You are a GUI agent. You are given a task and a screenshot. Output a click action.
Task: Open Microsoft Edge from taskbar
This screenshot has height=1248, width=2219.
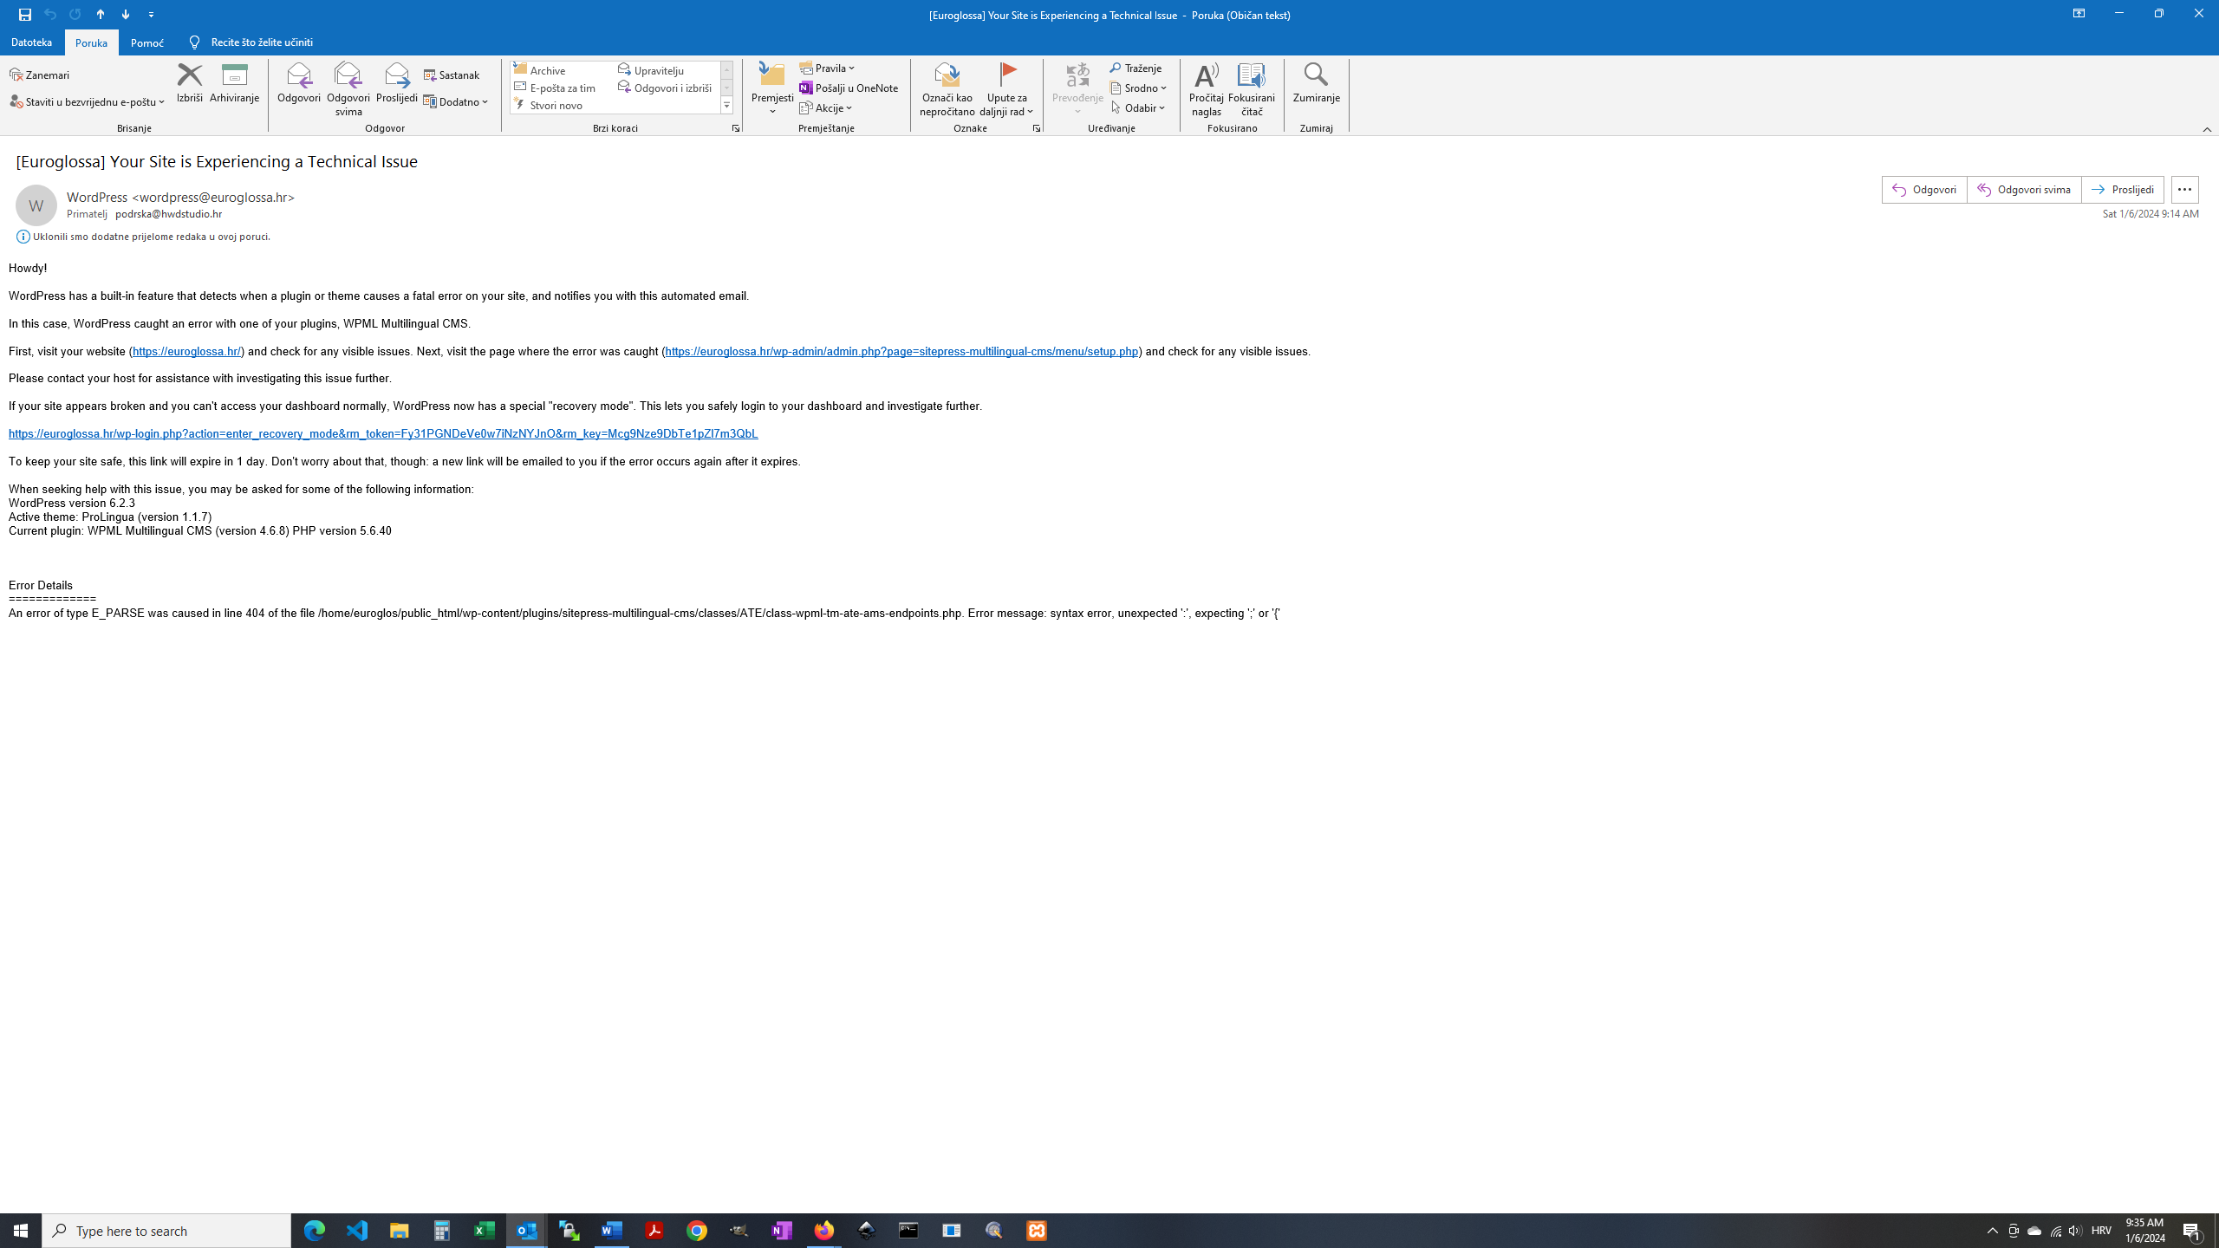coord(314,1231)
